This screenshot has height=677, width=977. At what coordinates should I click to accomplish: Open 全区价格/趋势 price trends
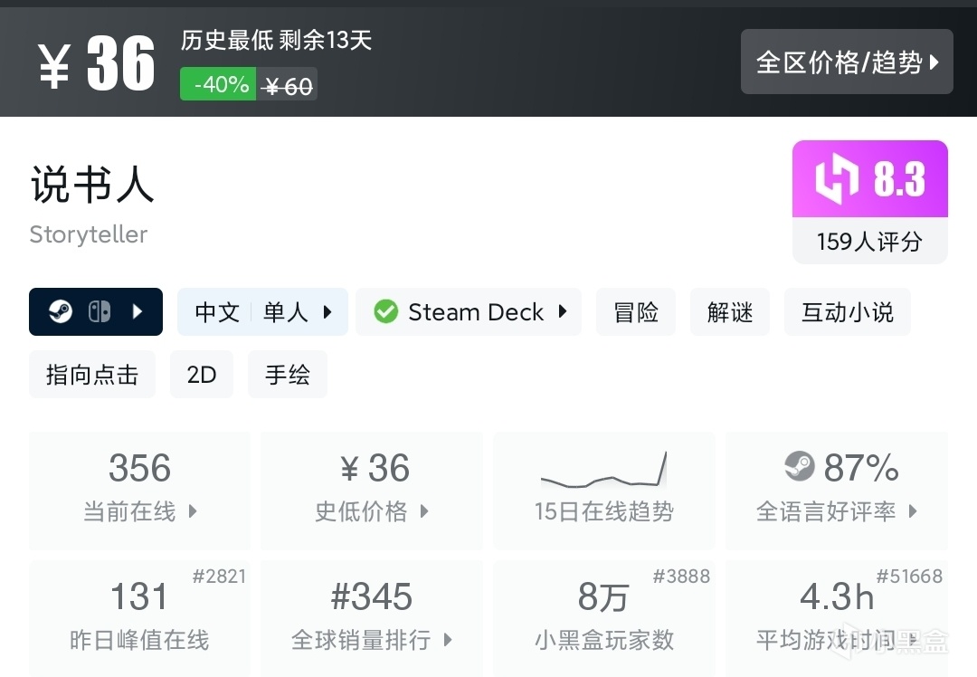pos(847,62)
